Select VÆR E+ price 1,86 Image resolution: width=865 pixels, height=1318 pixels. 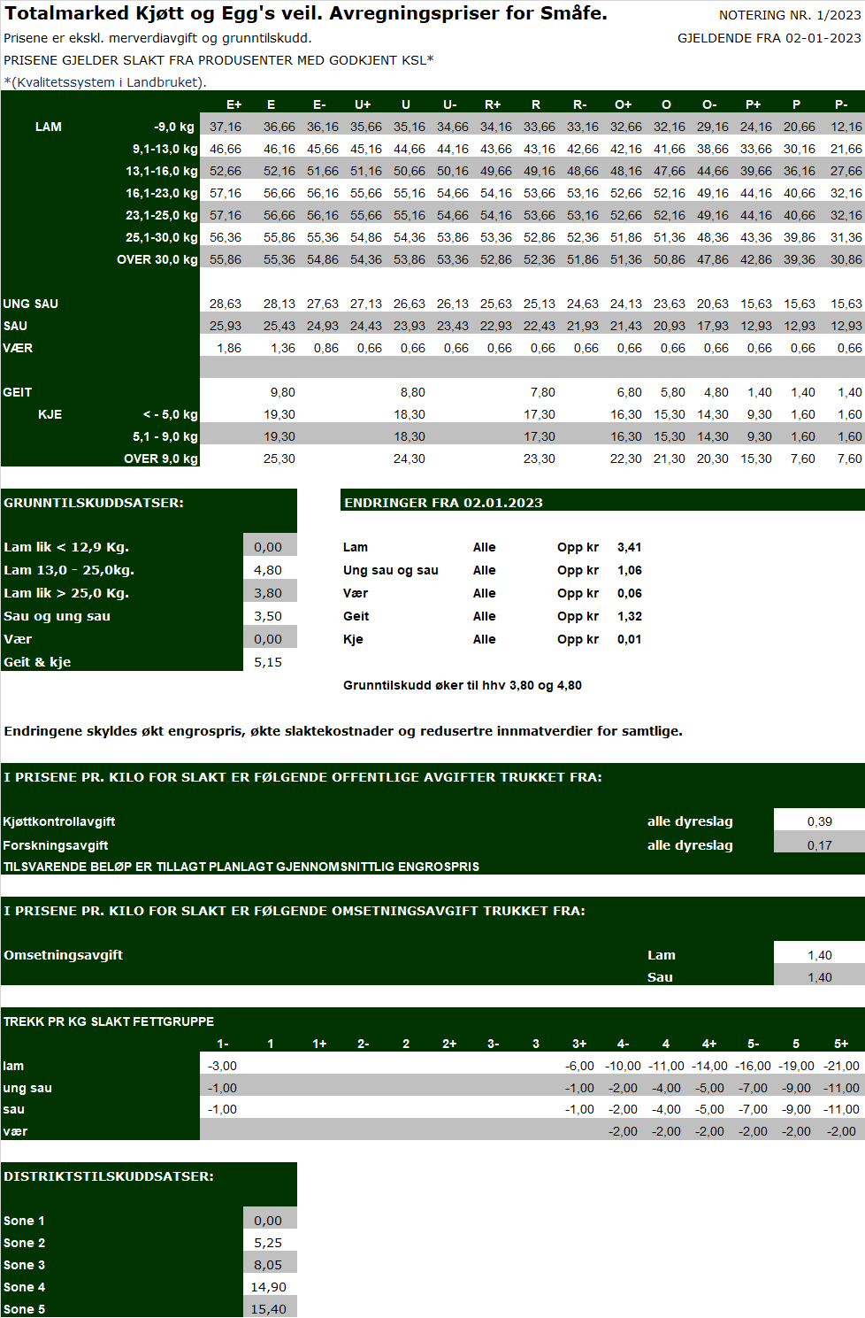[x=229, y=348]
